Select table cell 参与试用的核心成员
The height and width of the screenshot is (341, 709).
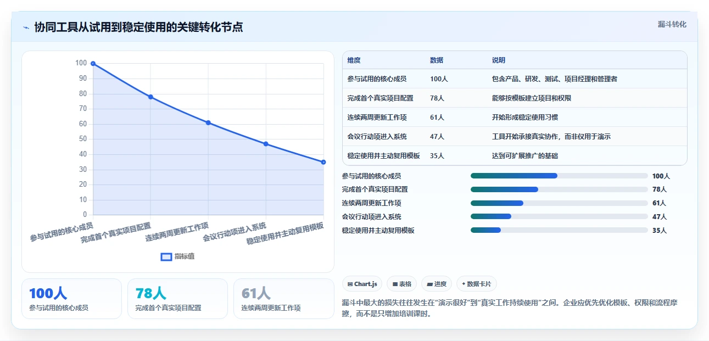pyautogui.click(x=377, y=79)
